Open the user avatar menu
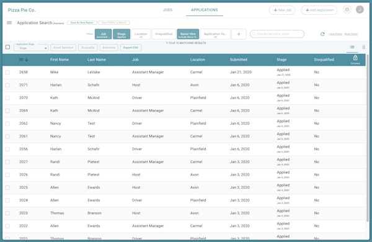Screen dimensions: 372x242 (360, 10)
